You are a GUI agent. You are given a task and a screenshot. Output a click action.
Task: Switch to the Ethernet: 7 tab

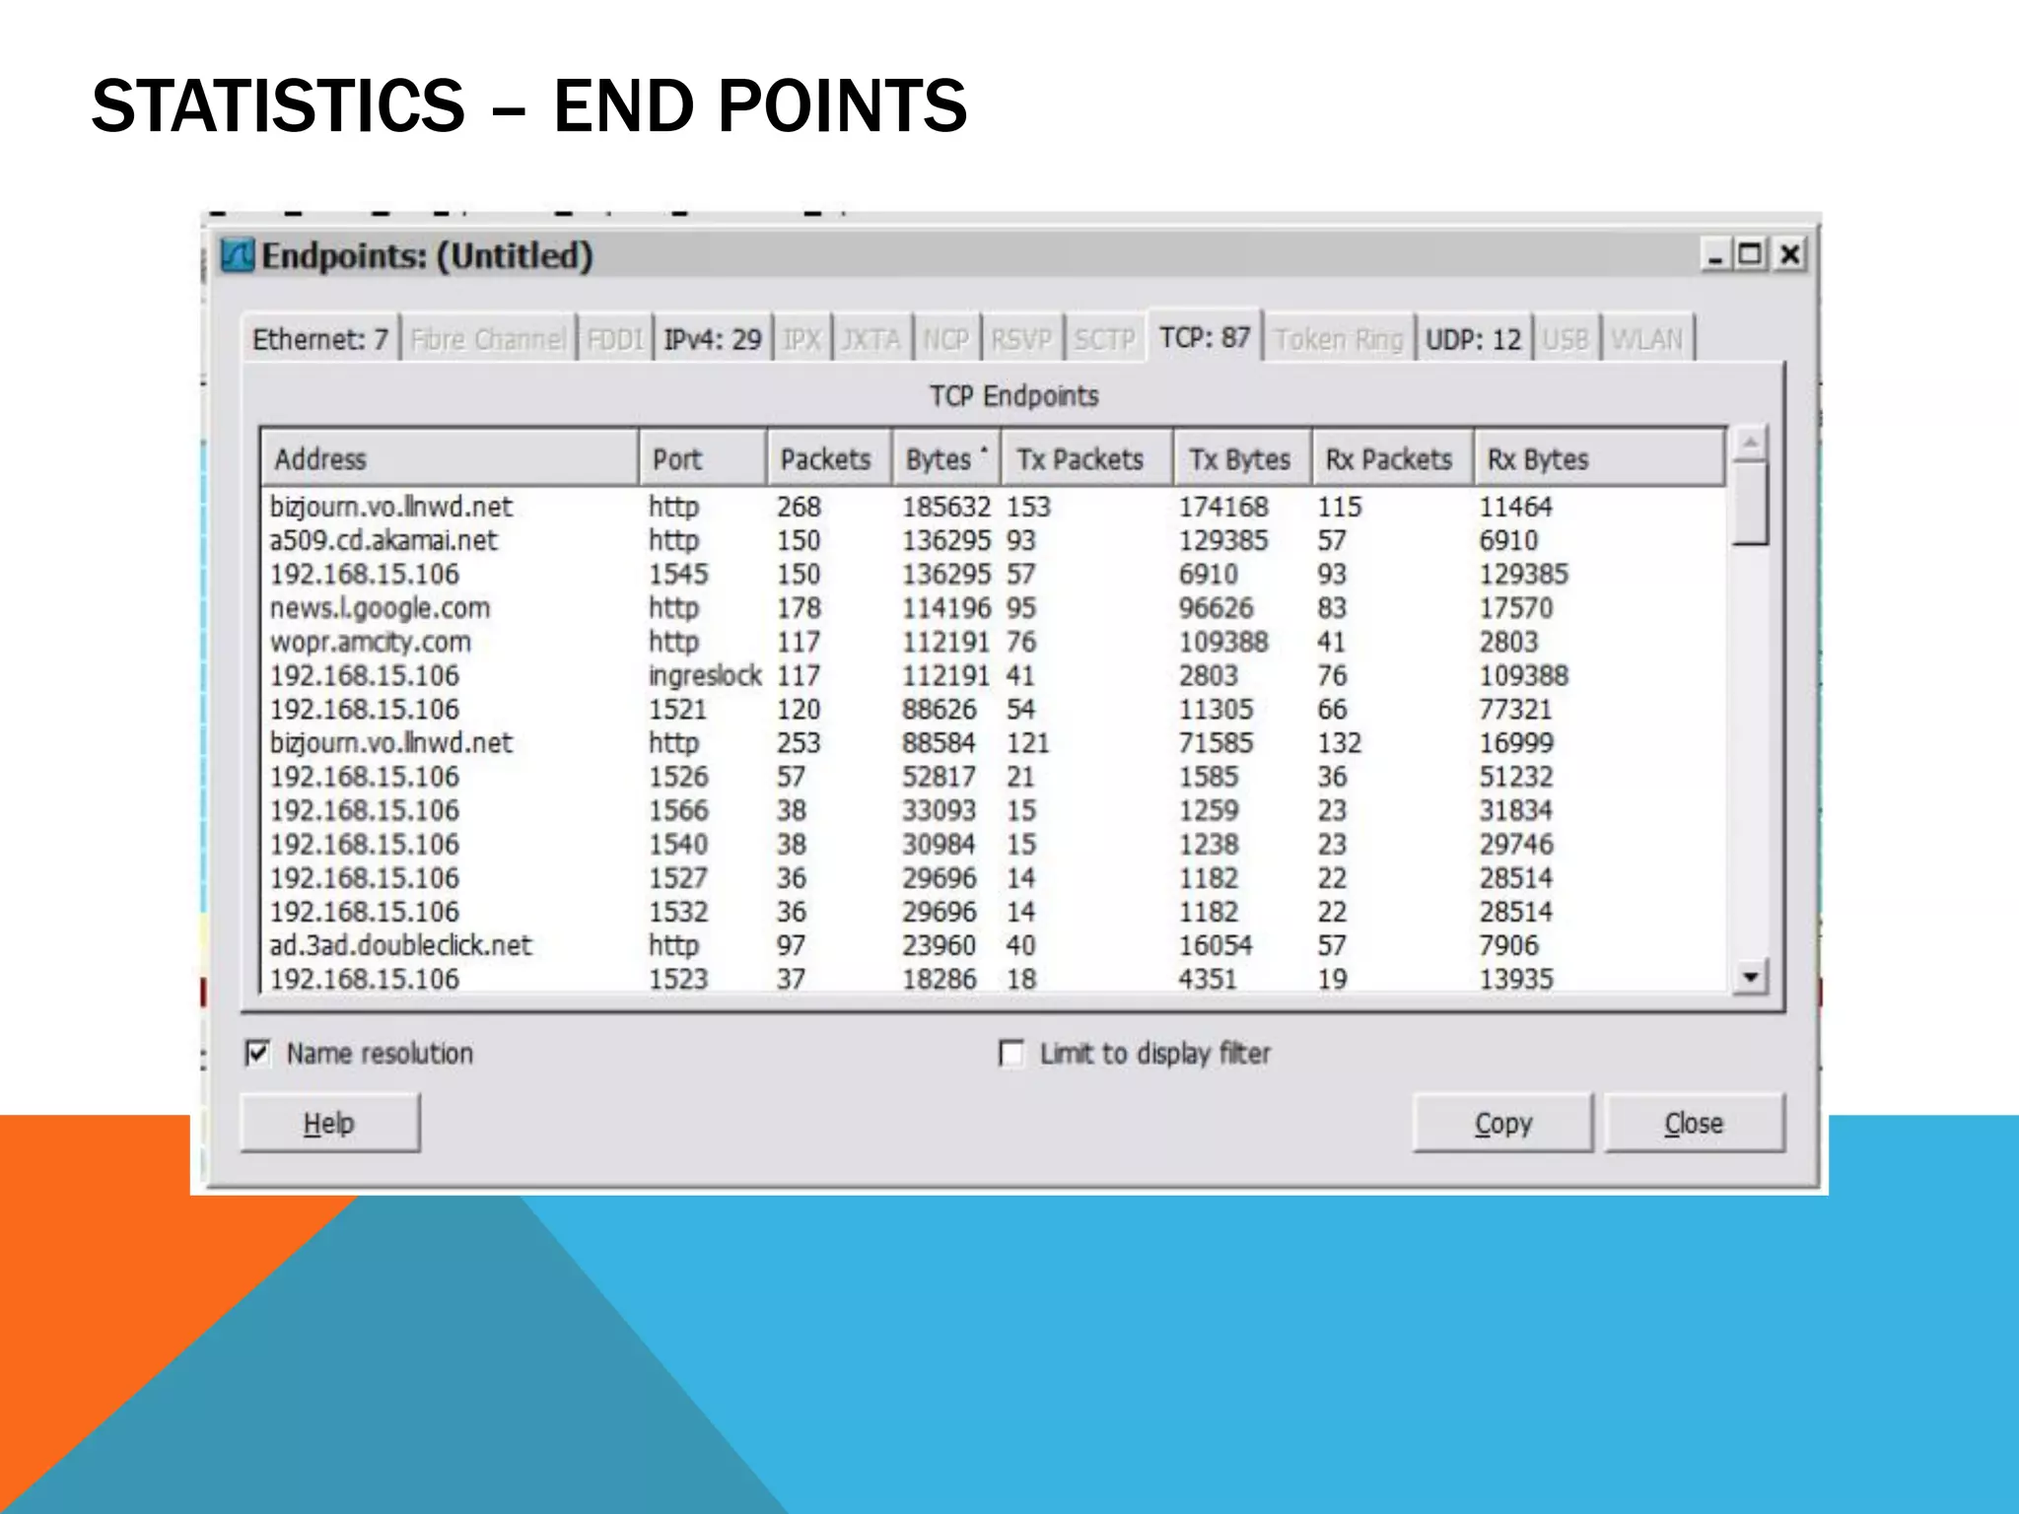[x=320, y=339]
